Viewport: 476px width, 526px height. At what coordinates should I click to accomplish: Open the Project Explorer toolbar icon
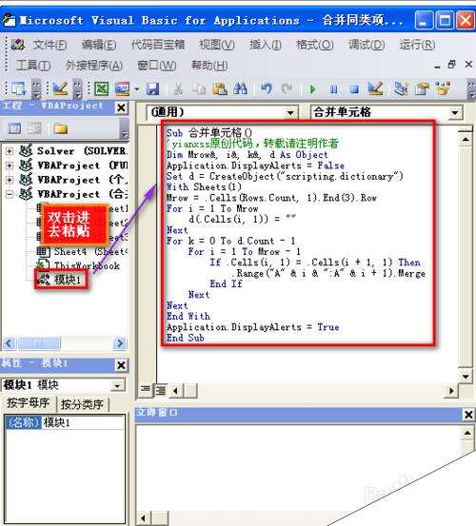click(401, 88)
